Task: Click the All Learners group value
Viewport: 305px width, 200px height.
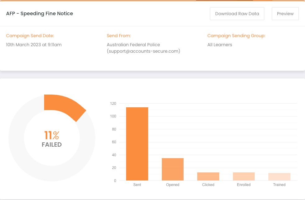Action: pyautogui.click(x=220, y=45)
